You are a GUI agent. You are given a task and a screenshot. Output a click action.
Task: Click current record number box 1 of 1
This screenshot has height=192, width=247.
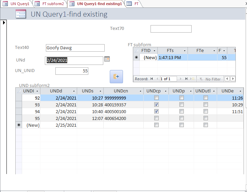(x=168, y=79)
